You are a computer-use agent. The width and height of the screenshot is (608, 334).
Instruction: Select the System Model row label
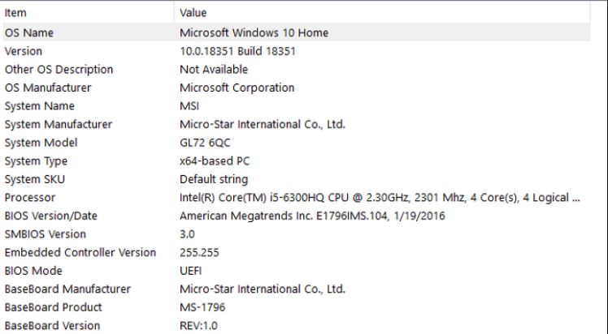point(41,143)
